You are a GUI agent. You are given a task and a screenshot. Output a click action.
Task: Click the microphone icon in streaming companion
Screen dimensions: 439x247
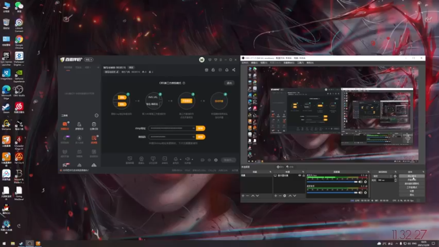pyautogui.click(x=176, y=159)
